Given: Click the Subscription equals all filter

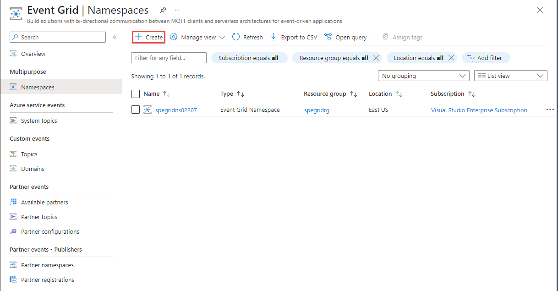Looking at the screenshot, I should point(249,58).
